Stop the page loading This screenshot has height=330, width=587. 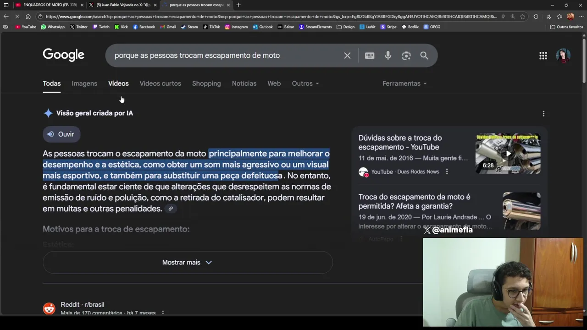click(x=17, y=16)
